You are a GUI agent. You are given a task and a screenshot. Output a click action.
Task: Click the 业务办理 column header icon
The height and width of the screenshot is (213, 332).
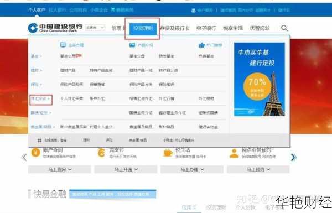point(63,45)
